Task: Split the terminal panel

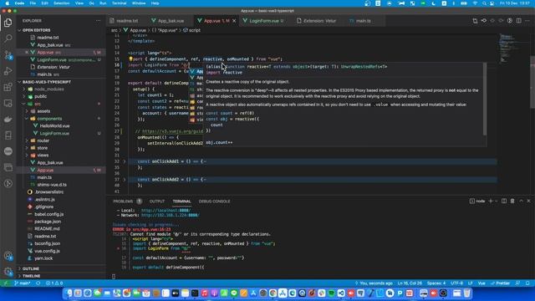Action: [504, 201]
